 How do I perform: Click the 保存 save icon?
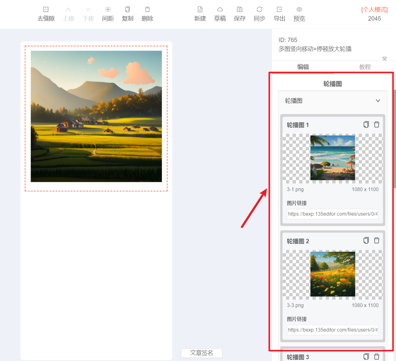[x=240, y=10]
